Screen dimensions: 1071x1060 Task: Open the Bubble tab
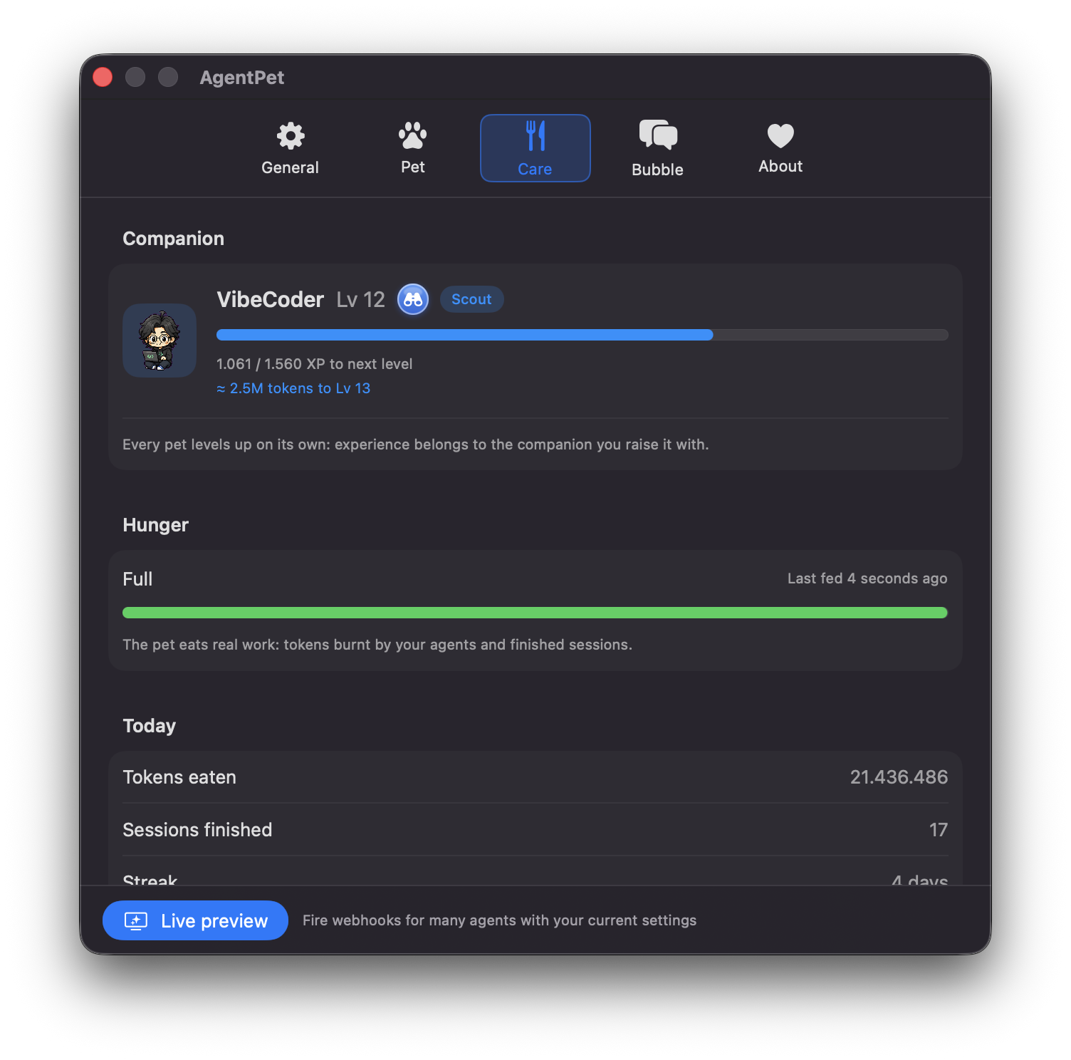[657, 148]
